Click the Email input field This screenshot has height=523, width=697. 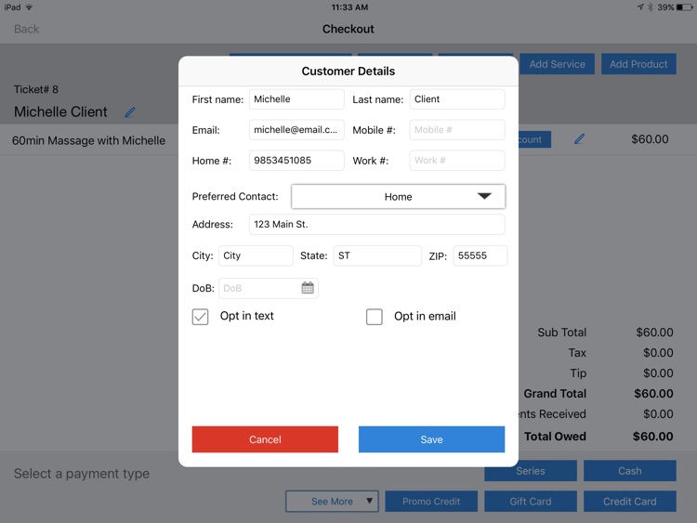click(296, 130)
